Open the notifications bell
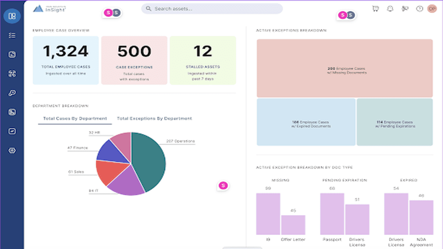This screenshot has height=249, width=443. (390, 9)
